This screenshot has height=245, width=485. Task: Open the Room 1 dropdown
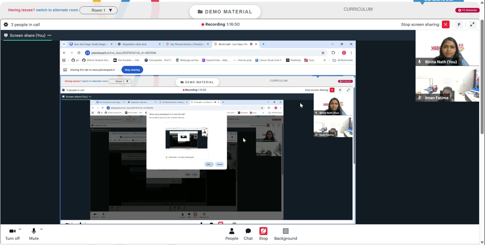98,10
